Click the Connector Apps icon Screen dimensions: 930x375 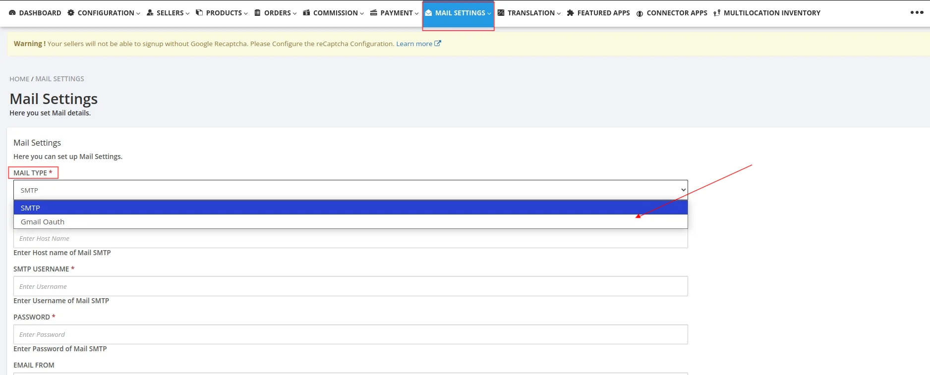click(x=640, y=13)
